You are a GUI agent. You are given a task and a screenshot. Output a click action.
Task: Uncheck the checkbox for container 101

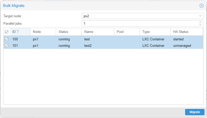point(7,46)
